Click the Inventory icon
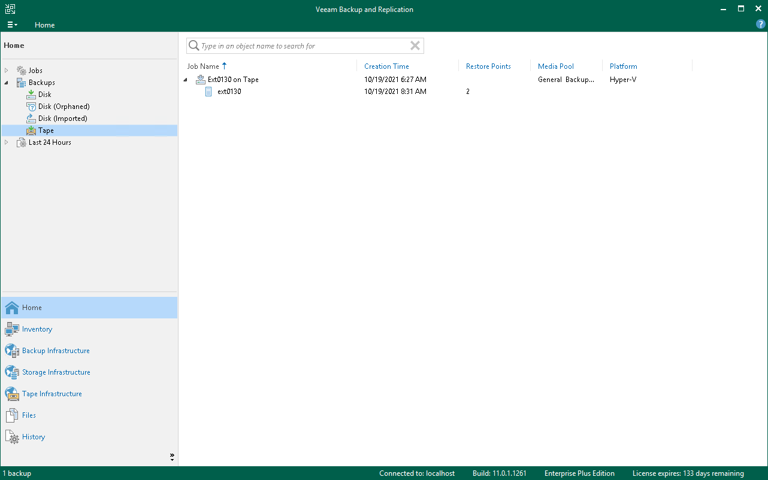Viewport: 768px width, 480px height. coord(12,329)
